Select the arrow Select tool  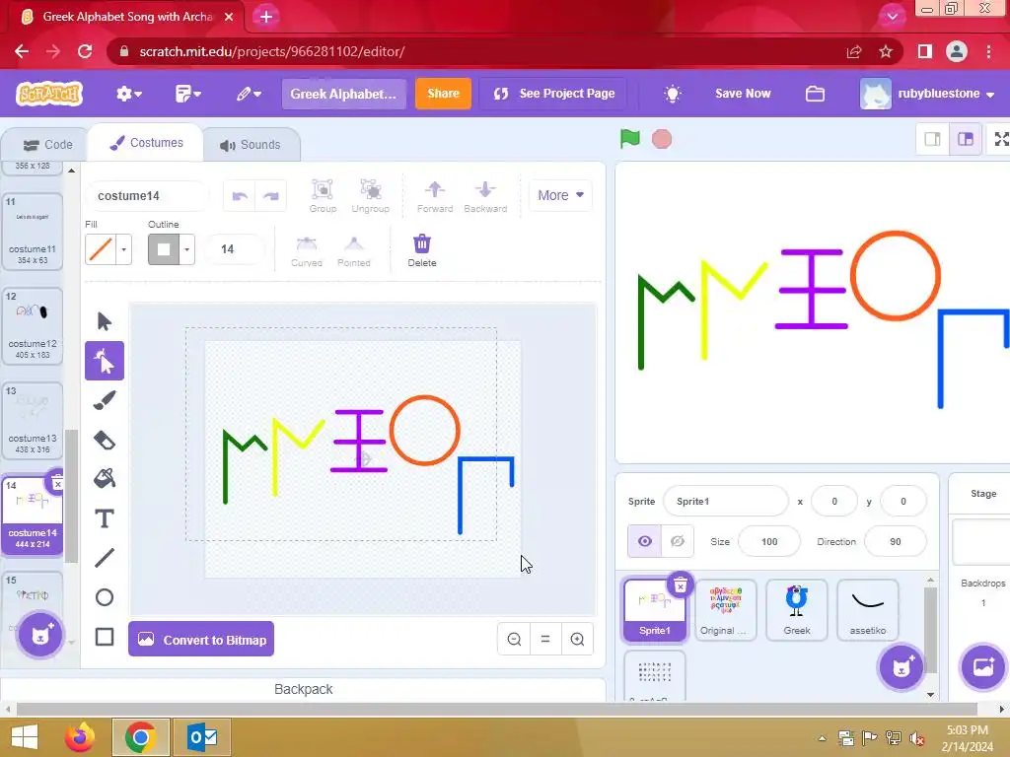[x=104, y=321]
